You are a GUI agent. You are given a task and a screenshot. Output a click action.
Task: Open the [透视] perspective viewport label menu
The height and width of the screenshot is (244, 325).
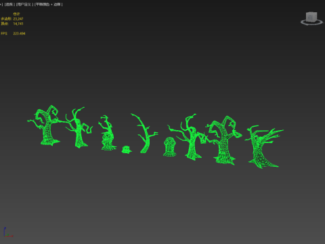(x=9, y=4)
